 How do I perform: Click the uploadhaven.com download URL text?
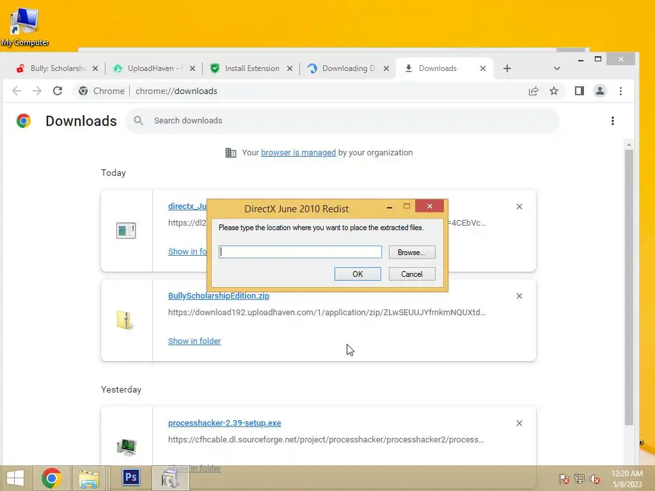(x=327, y=312)
